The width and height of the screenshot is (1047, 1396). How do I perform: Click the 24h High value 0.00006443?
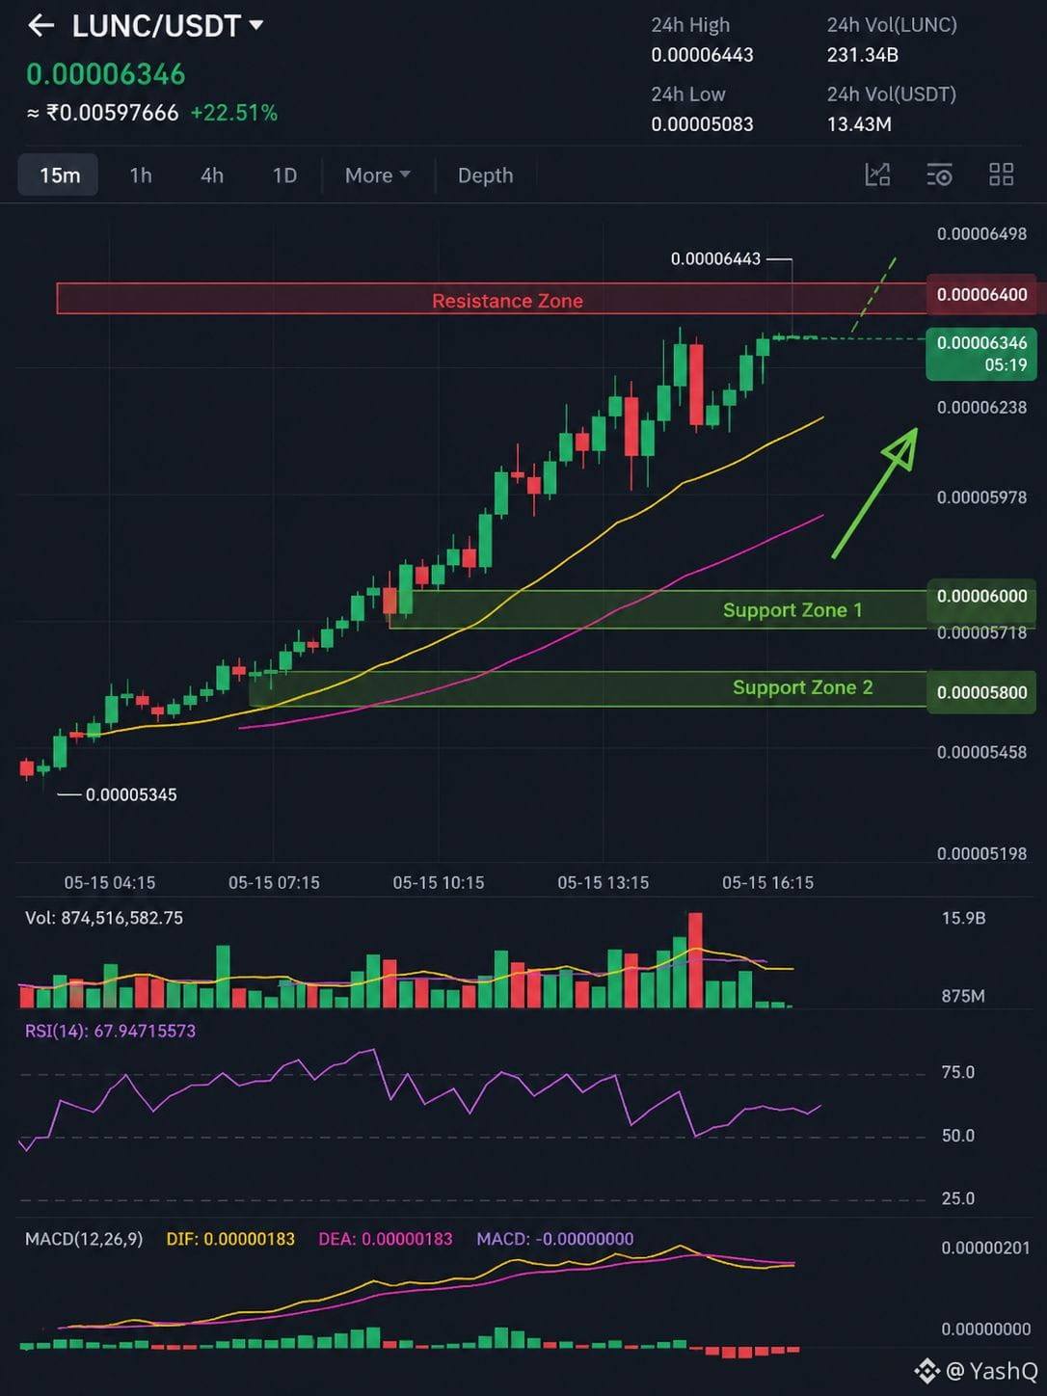coord(702,55)
